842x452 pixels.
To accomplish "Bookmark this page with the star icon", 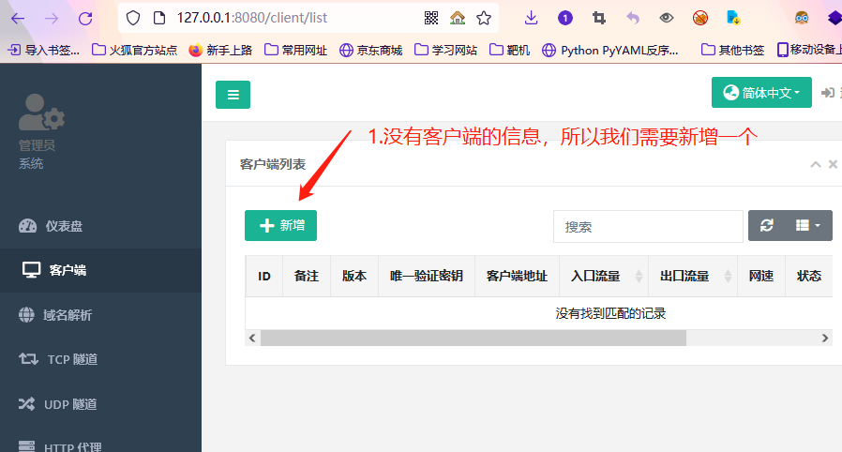I will coord(484,18).
